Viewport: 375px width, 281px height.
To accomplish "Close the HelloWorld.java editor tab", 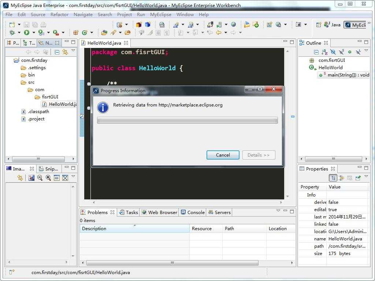I will pyautogui.click(x=126, y=43).
